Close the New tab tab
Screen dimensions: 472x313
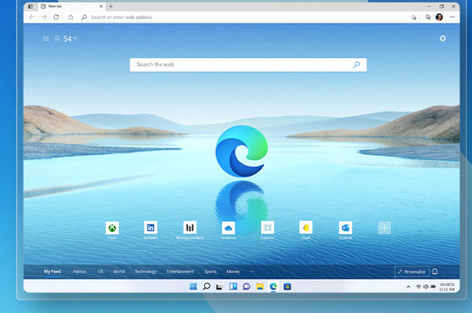(101, 6)
